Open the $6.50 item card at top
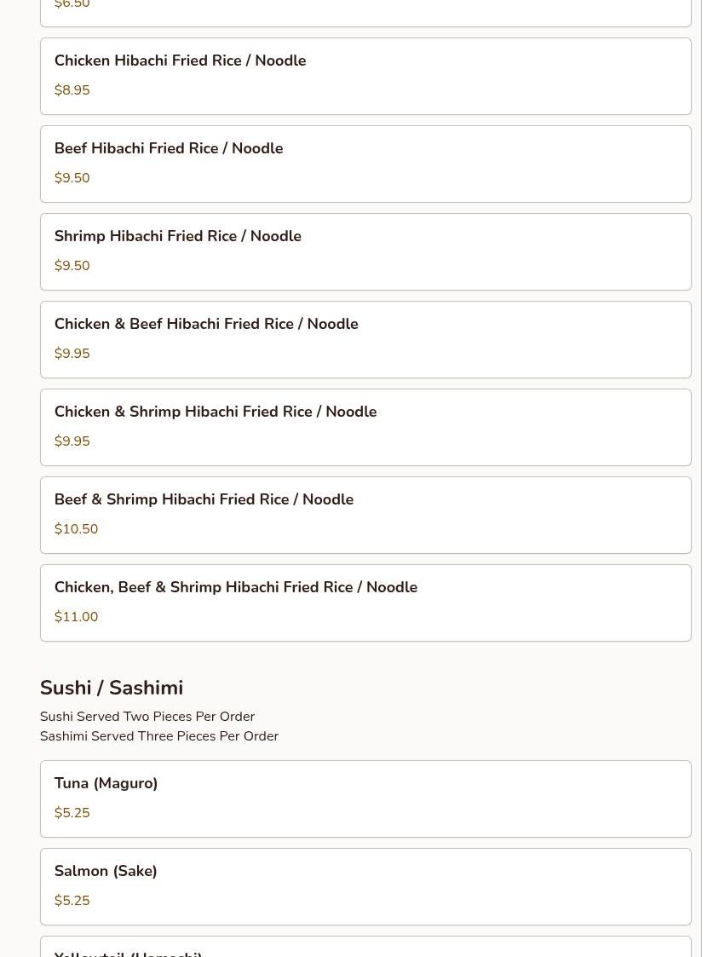This screenshot has height=957, width=719. tap(365, 10)
